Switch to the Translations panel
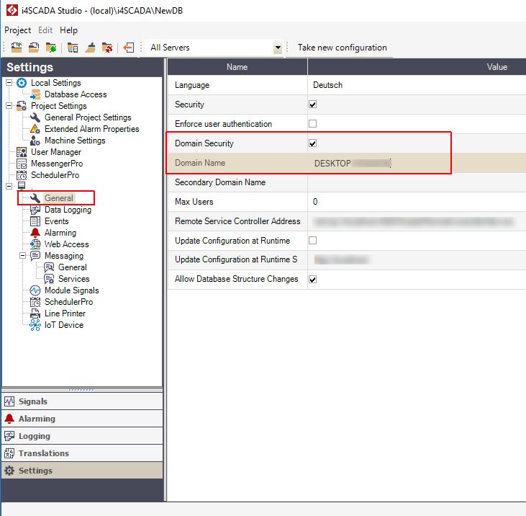This screenshot has width=526, height=516. [x=82, y=453]
